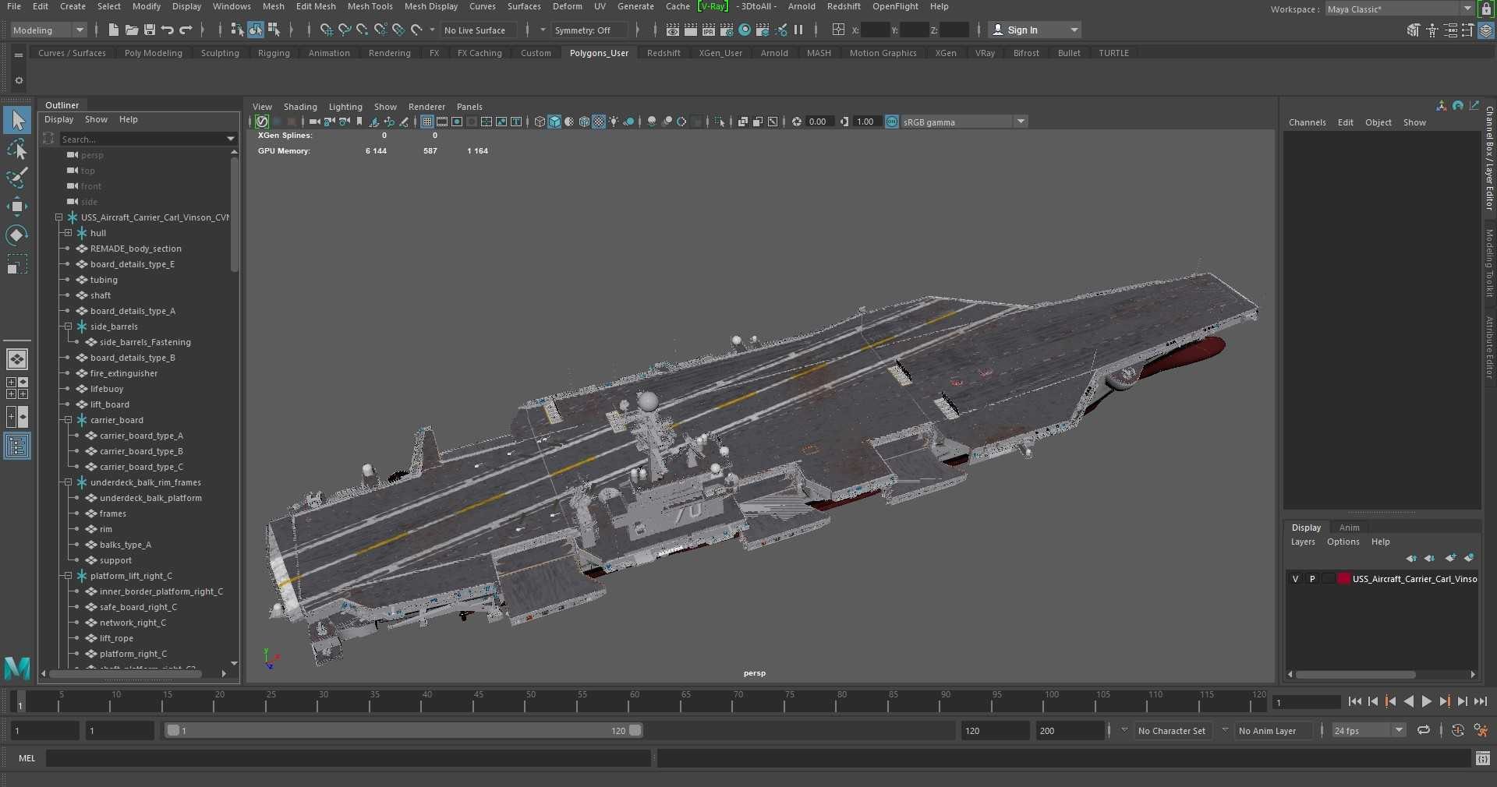Activate the Move tool in toolbox

[x=17, y=206]
